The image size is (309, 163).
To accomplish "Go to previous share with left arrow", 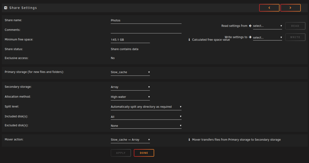I will (x=269, y=8).
